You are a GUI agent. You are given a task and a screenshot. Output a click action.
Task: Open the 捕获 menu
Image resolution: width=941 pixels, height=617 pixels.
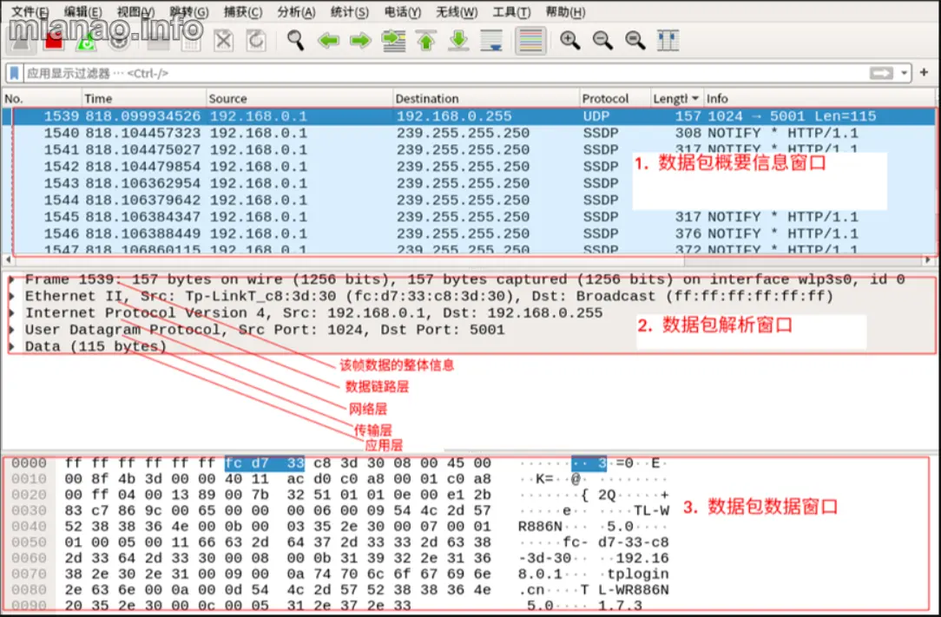tap(241, 12)
